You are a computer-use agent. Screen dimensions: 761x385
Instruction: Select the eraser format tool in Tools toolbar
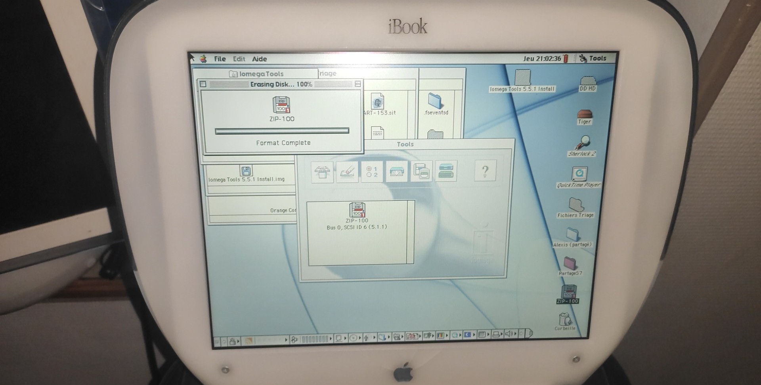pos(347,172)
